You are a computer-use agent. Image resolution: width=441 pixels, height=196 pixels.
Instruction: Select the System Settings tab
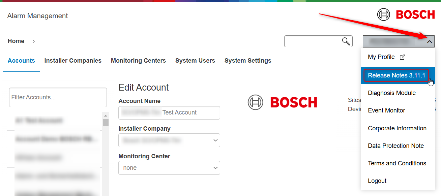coord(248,61)
